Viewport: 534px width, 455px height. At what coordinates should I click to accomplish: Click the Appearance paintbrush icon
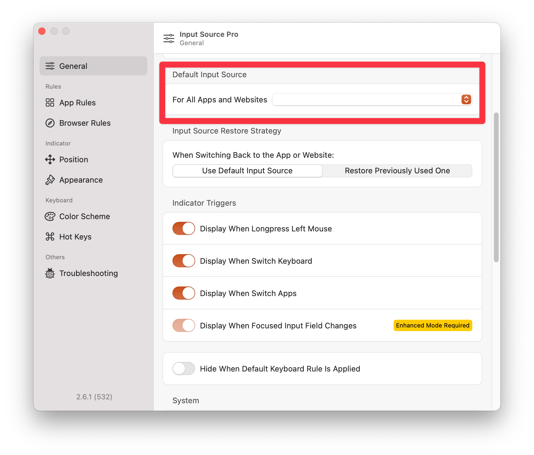click(x=50, y=180)
